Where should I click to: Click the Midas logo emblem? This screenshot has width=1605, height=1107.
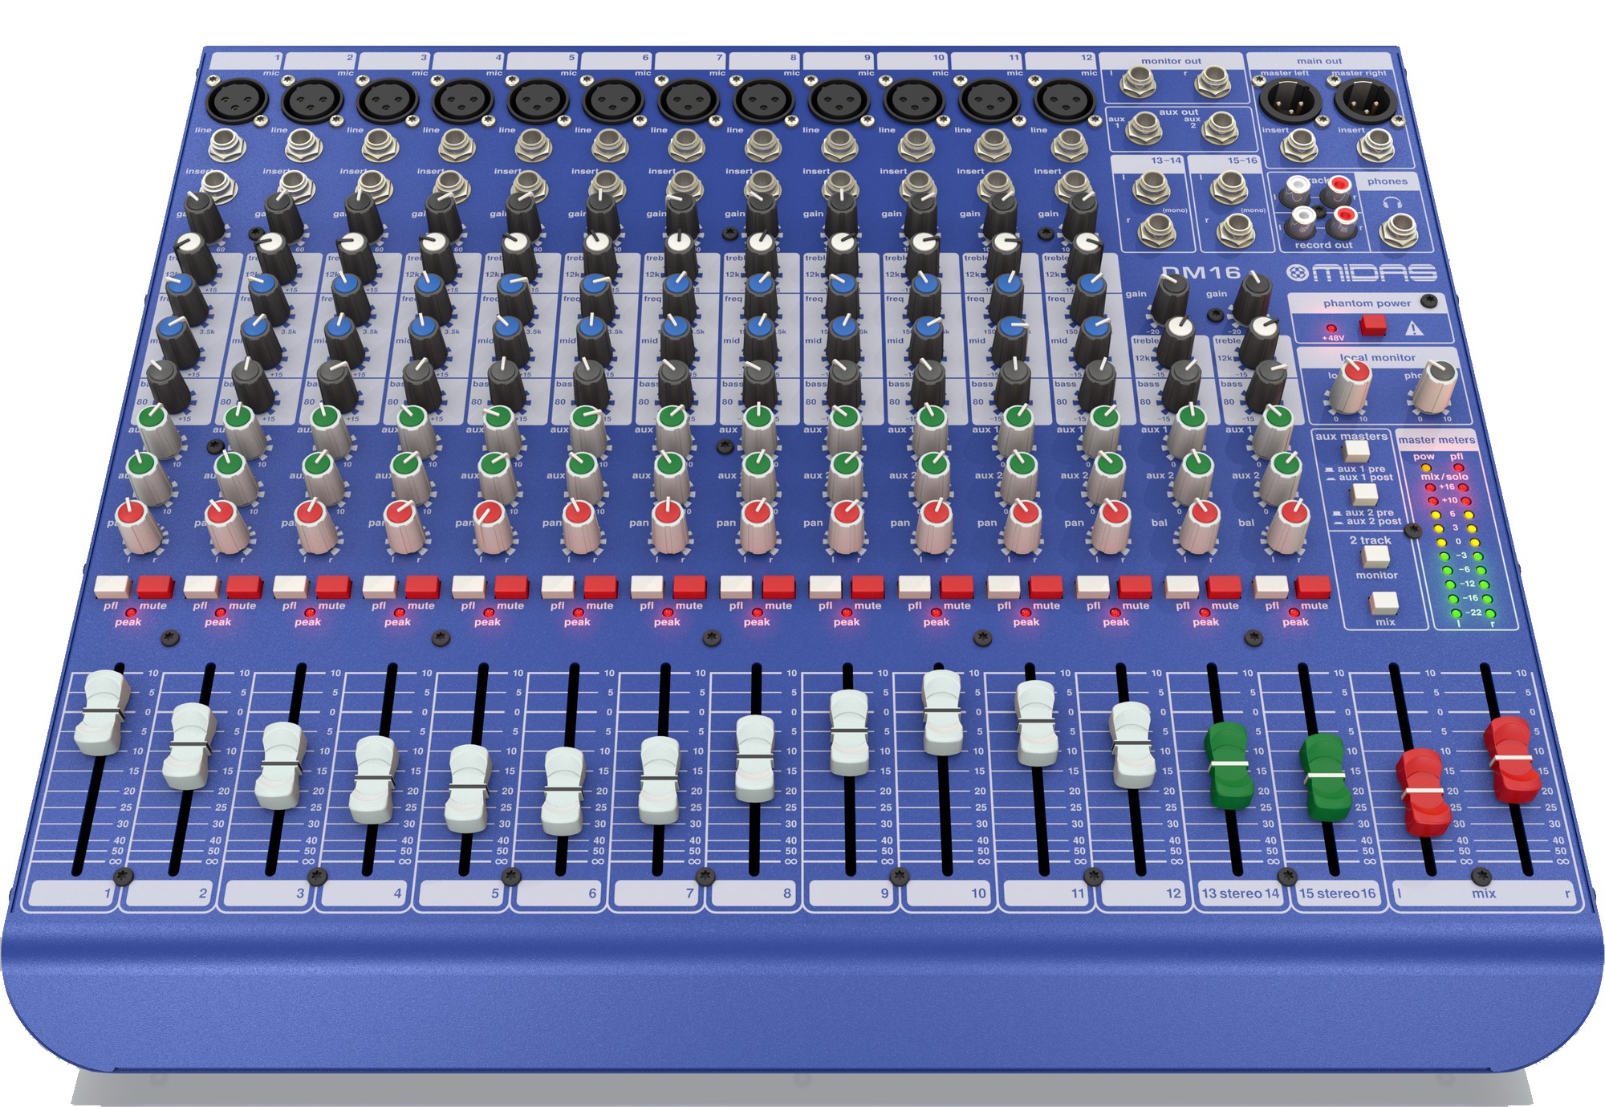click(1297, 273)
